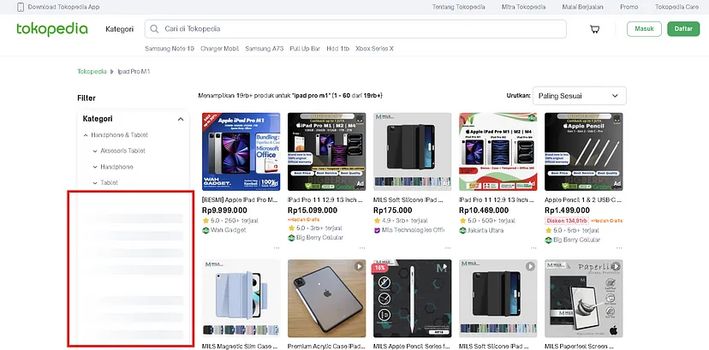Collapse the Kategori filter section
The width and height of the screenshot is (709, 350).
pos(181,119)
